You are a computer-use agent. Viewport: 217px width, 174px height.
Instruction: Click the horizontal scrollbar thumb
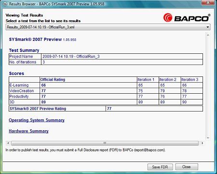pyautogui.click(x=105, y=143)
